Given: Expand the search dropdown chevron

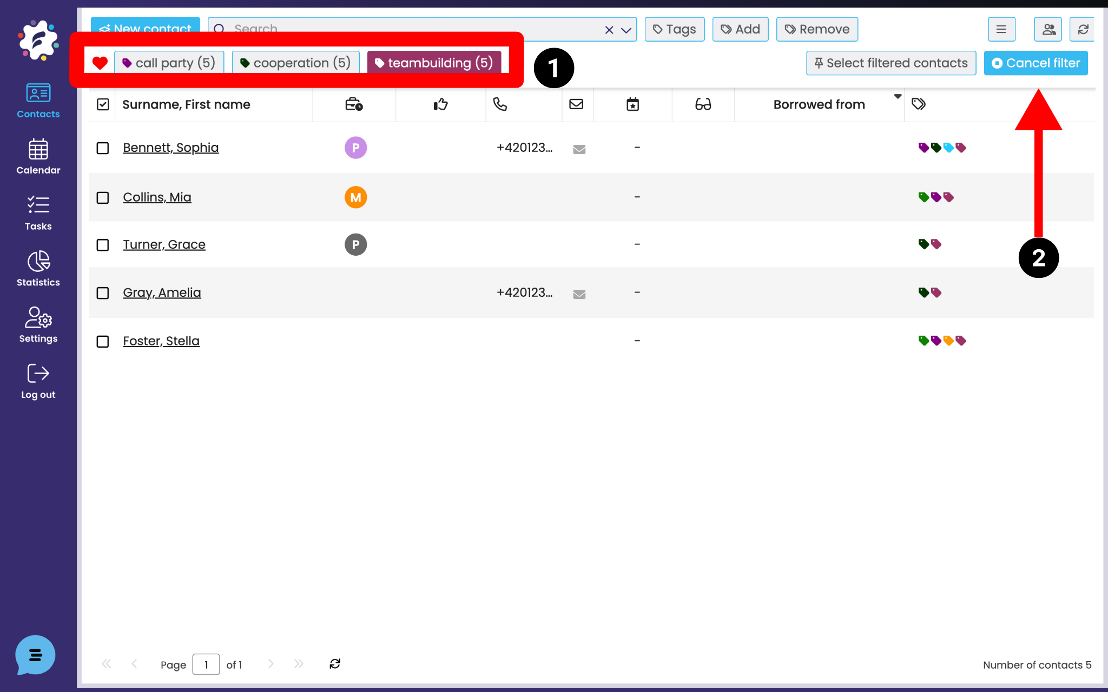Looking at the screenshot, I should click(x=626, y=30).
